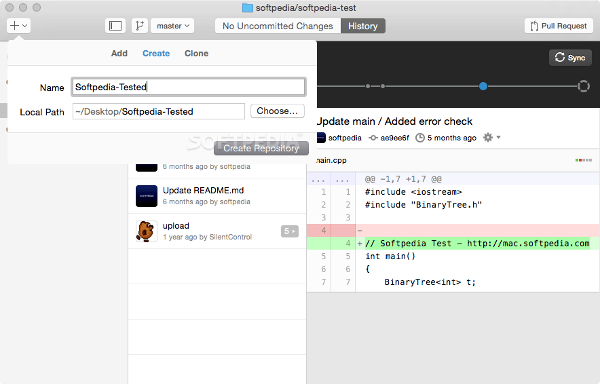The height and width of the screenshot is (384, 600).
Task: Expand the 5 files badge on upload commit
Action: [290, 231]
